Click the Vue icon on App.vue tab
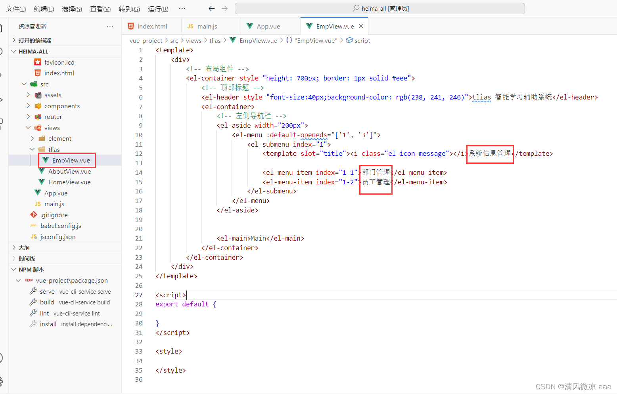617x394 pixels. (250, 26)
